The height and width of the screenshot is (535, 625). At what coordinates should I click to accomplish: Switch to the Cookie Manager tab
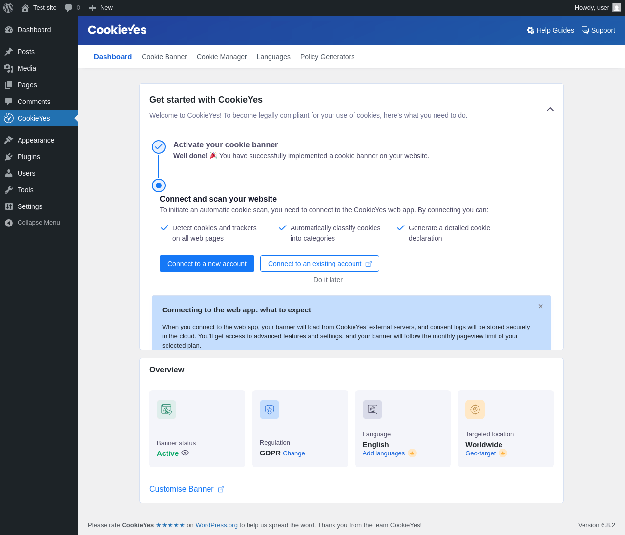[x=222, y=57]
